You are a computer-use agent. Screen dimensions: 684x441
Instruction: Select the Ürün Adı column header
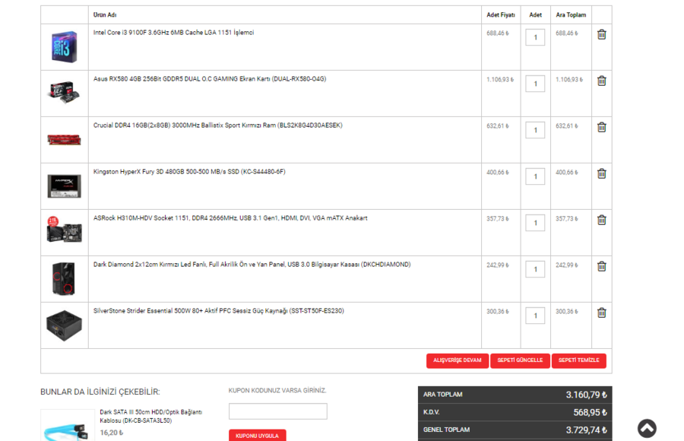click(x=105, y=15)
